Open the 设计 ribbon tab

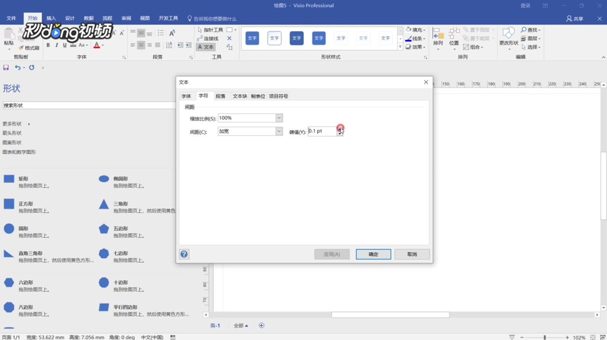point(70,18)
